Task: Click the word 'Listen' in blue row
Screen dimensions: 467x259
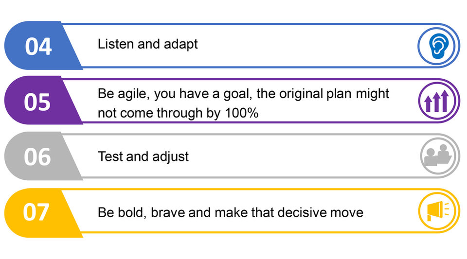Action: pyautogui.click(x=116, y=44)
